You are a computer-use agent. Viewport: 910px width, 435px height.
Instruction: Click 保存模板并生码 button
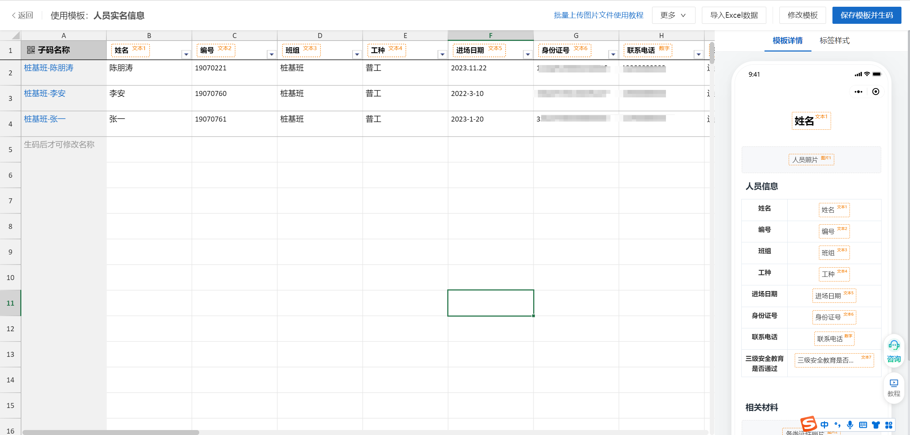pos(866,15)
